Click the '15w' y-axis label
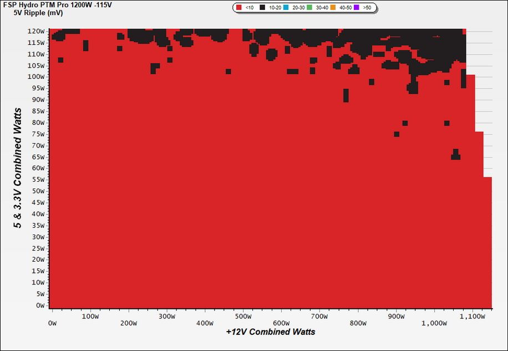The width and height of the screenshot is (508, 351). pos(38,271)
